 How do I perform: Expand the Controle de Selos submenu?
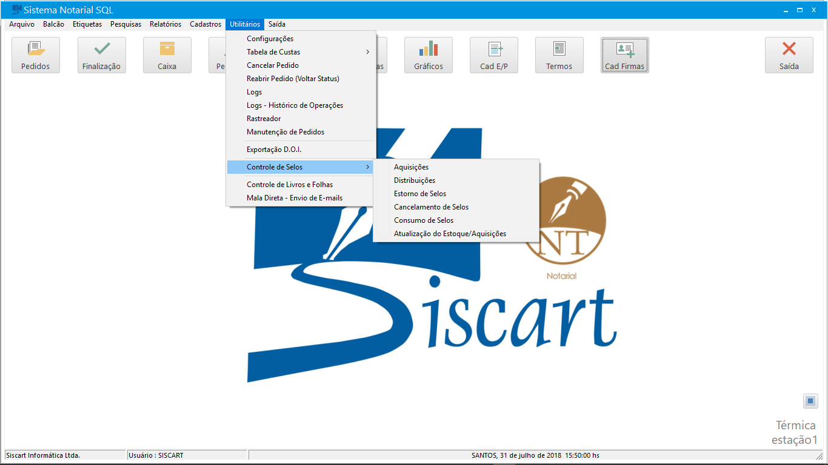click(x=301, y=167)
